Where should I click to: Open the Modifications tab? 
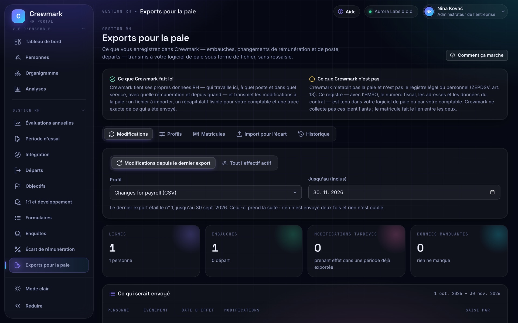point(128,134)
